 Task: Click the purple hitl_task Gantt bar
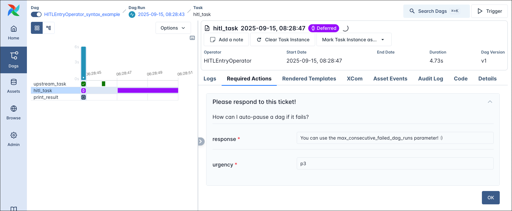click(148, 91)
